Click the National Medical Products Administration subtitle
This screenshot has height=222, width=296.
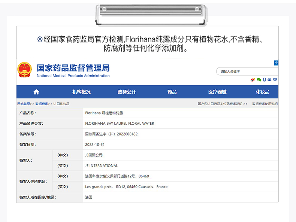pyautogui.click(x=73, y=76)
